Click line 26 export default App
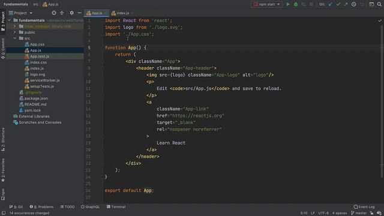The image size is (384, 216). tap(129, 191)
